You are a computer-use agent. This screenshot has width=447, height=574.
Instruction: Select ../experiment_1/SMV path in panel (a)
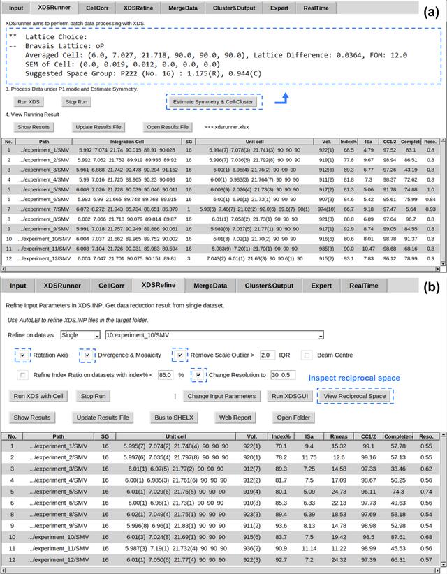click(44, 150)
